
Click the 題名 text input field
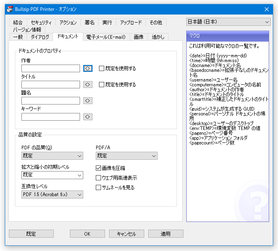pos(51,101)
